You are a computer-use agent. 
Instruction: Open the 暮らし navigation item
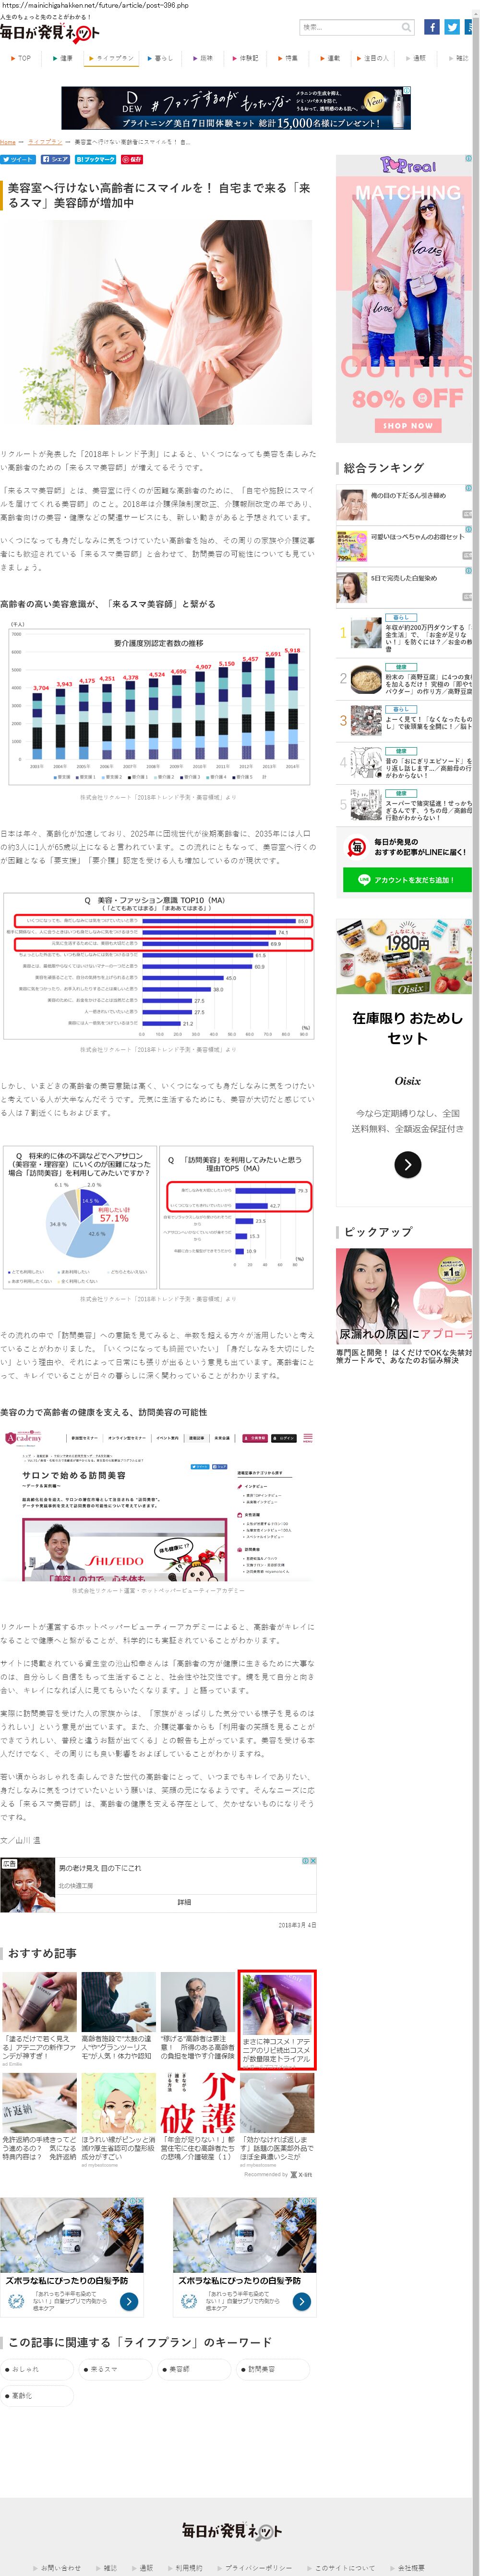coord(162,58)
